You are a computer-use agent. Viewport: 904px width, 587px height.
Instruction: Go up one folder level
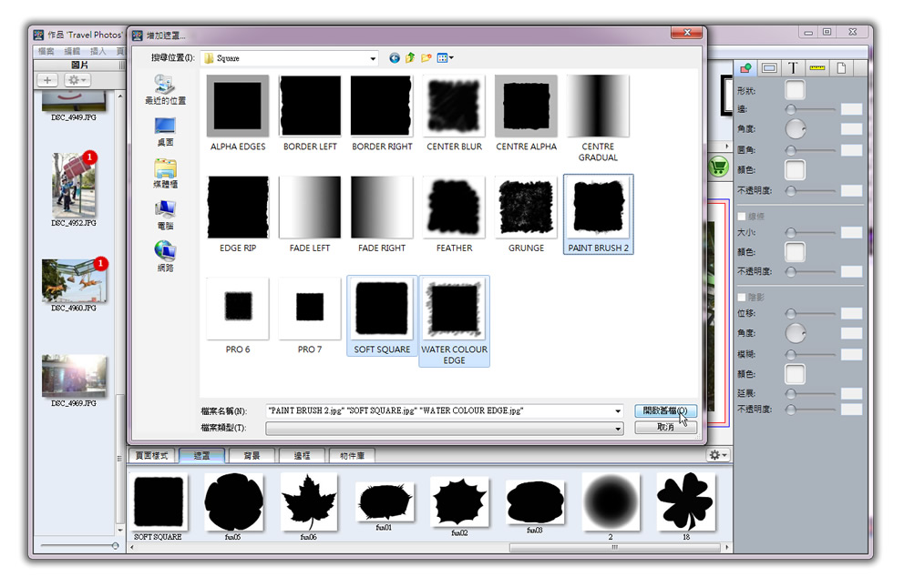click(410, 58)
